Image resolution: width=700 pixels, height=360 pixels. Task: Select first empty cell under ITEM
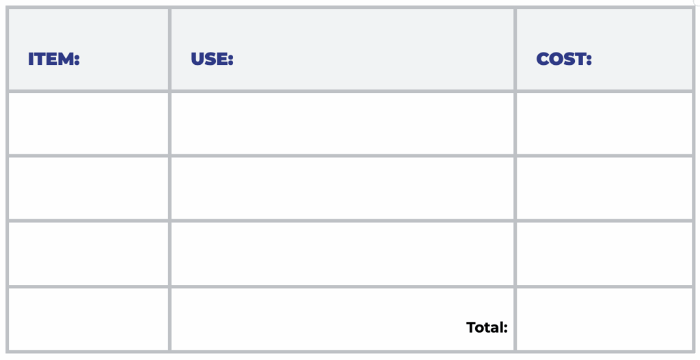click(88, 123)
